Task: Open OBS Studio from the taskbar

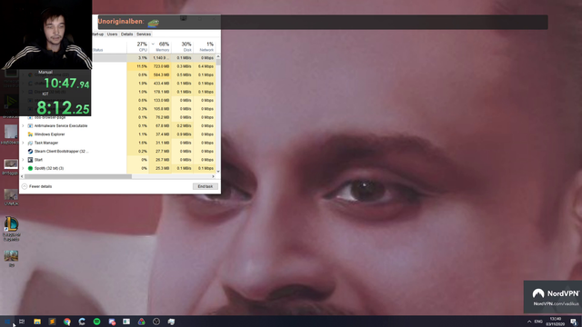Action: coord(156,322)
